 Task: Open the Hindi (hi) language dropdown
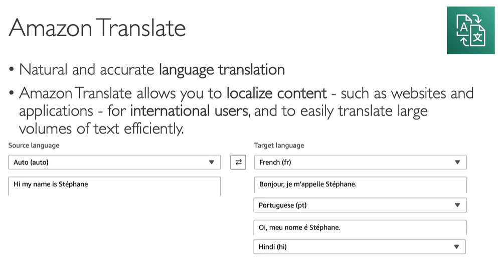(x=360, y=246)
